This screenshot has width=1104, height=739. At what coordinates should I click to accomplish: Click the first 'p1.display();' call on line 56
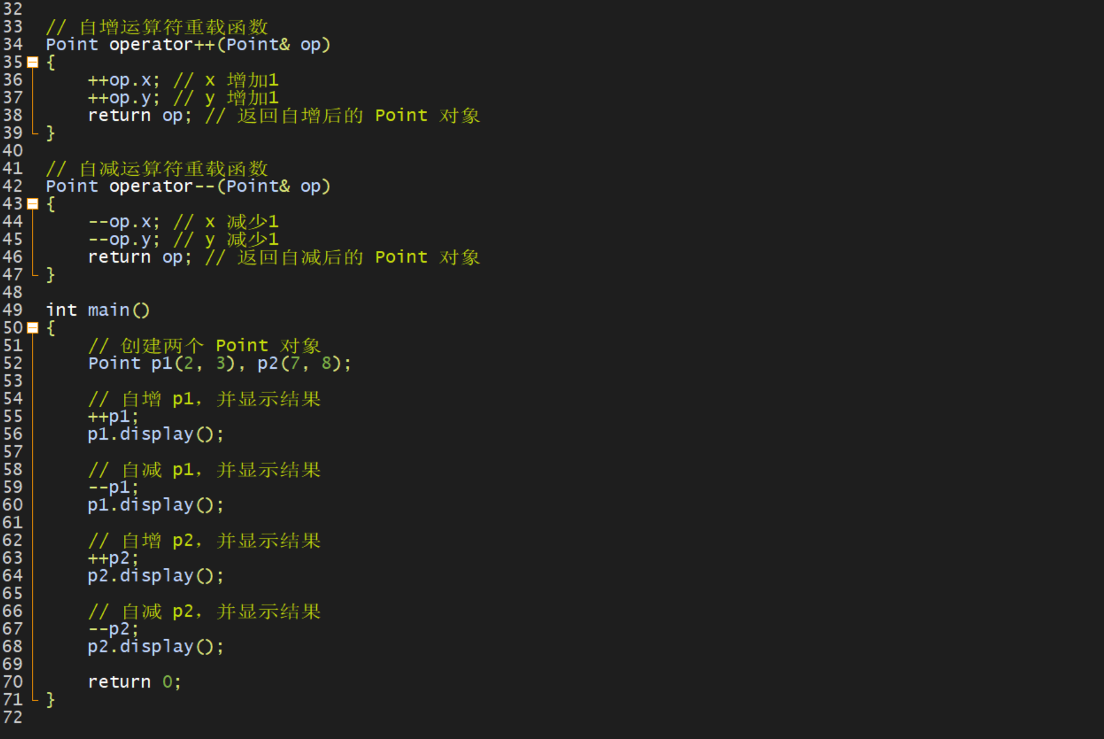pos(156,434)
